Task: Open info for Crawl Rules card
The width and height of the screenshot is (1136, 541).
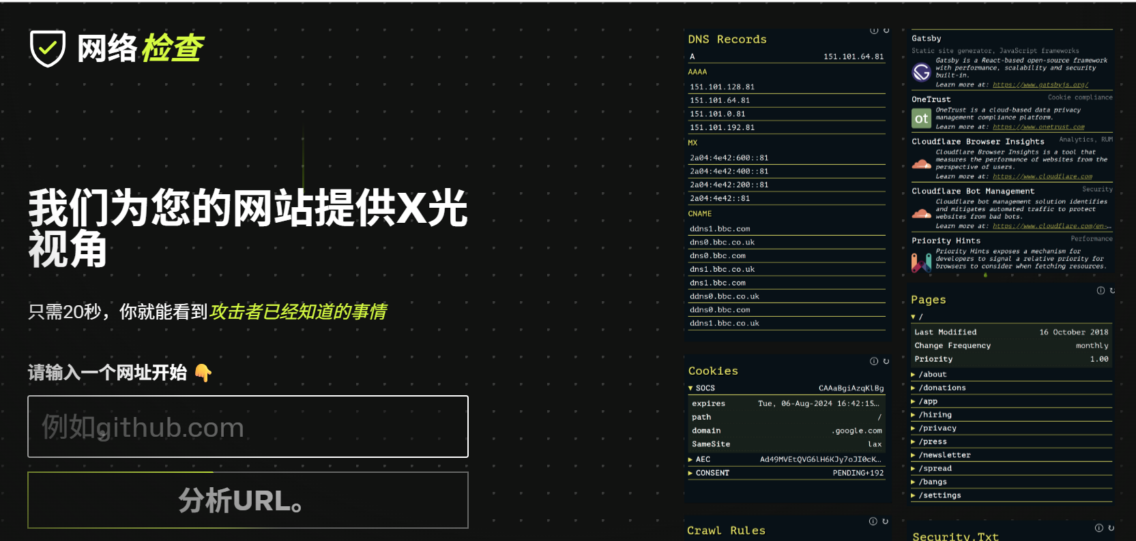Action: pos(873,521)
